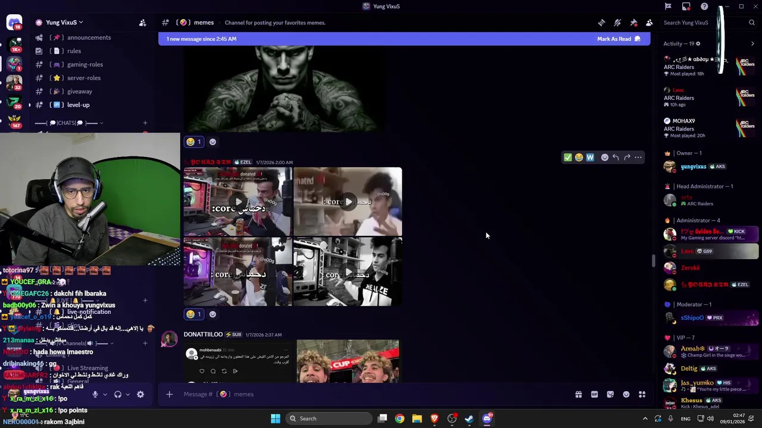Open DONATTIILOO user profile name

pyautogui.click(x=203, y=335)
